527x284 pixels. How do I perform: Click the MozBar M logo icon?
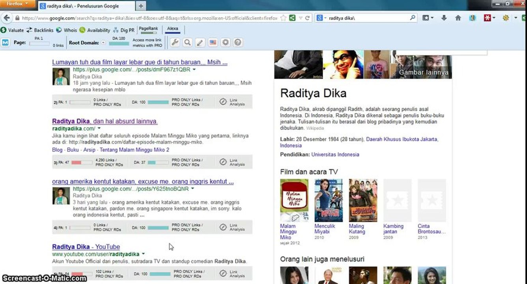(5, 43)
